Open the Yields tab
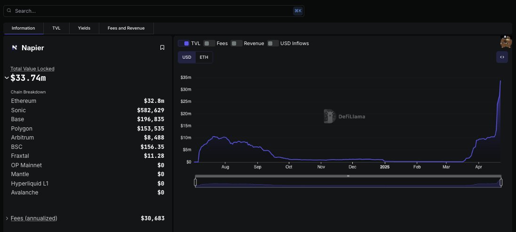516x232 pixels. [84, 28]
